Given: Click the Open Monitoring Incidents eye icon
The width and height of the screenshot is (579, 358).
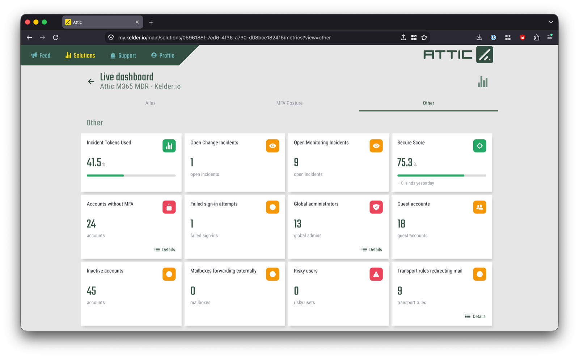Looking at the screenshot, I should 376,146.
